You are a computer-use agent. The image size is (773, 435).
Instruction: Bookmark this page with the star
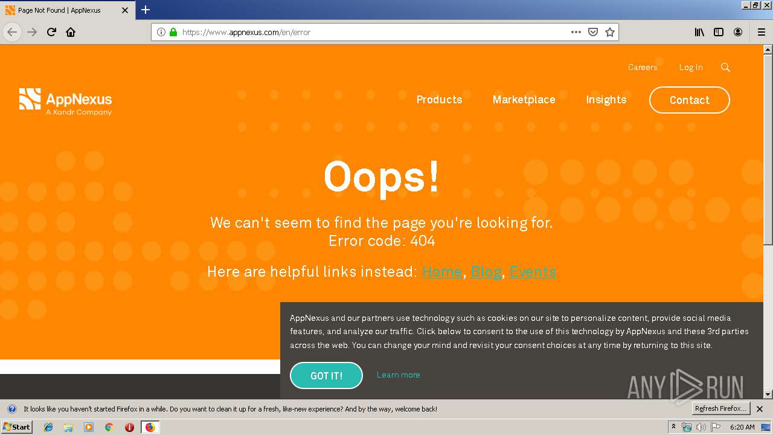[610, 32]
